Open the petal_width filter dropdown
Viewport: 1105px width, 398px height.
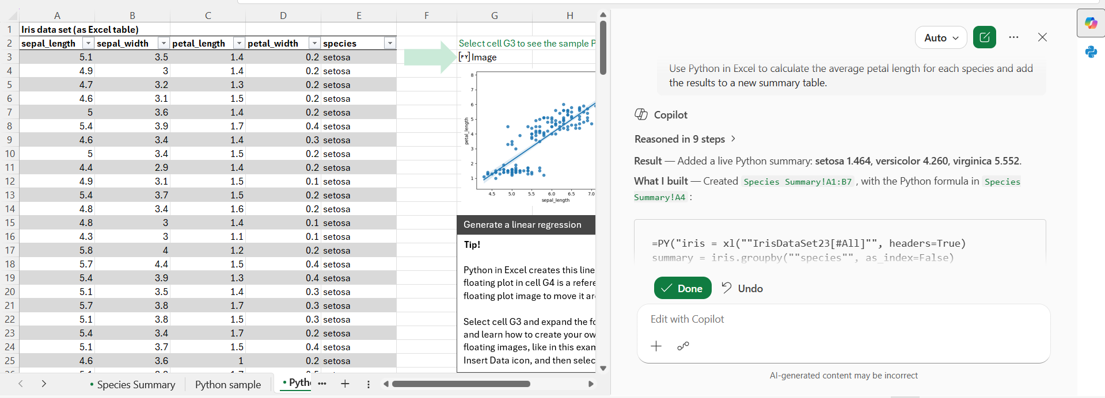click(x=314, y=43)
